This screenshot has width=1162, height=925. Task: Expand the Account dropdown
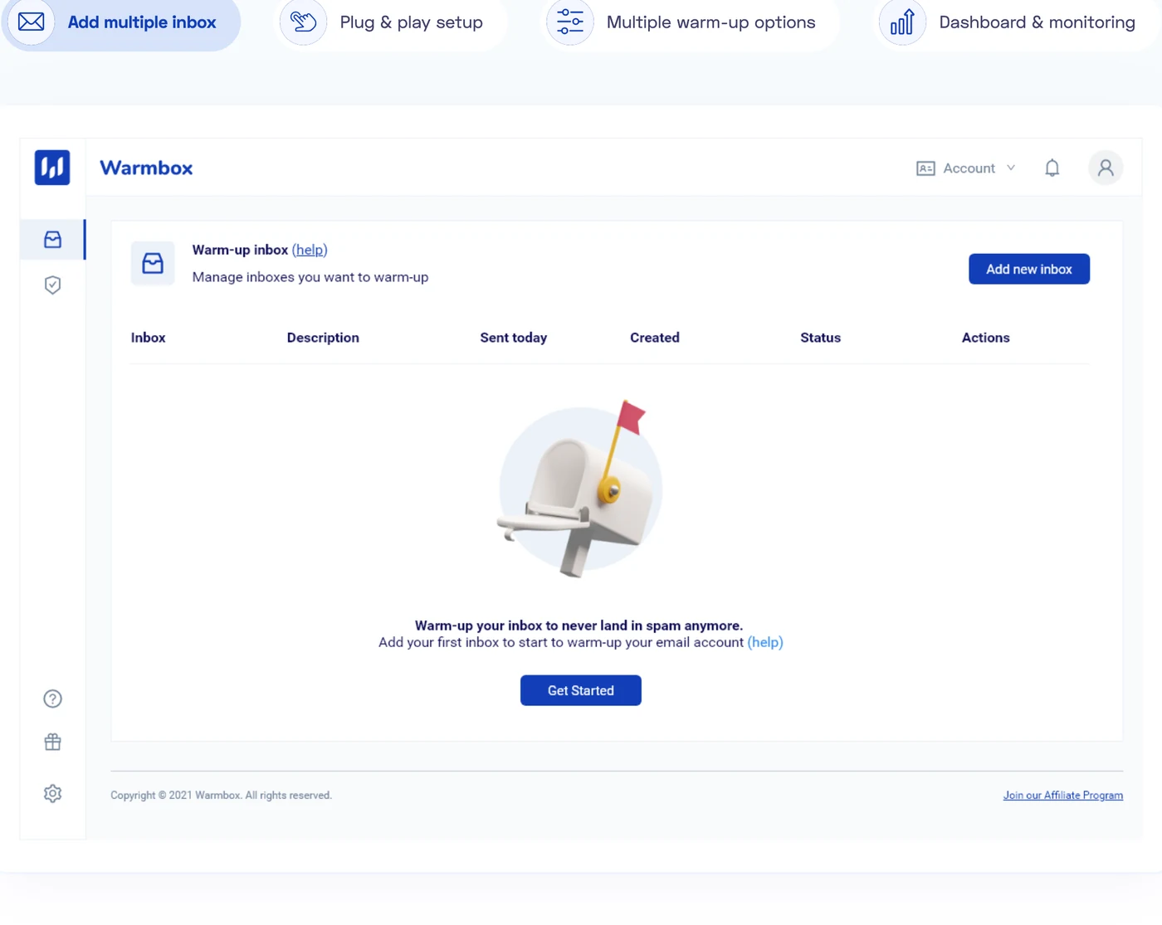[966, 168]
